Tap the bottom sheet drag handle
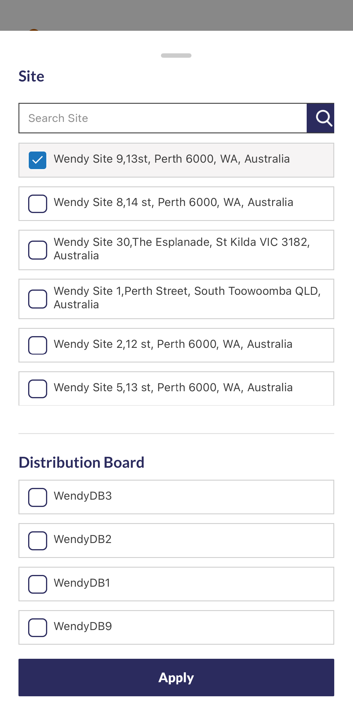353x708 pixels. coord(176,55)
